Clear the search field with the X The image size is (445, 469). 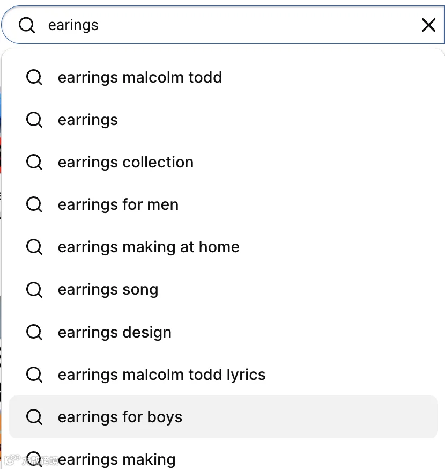(x=428, y=25)
